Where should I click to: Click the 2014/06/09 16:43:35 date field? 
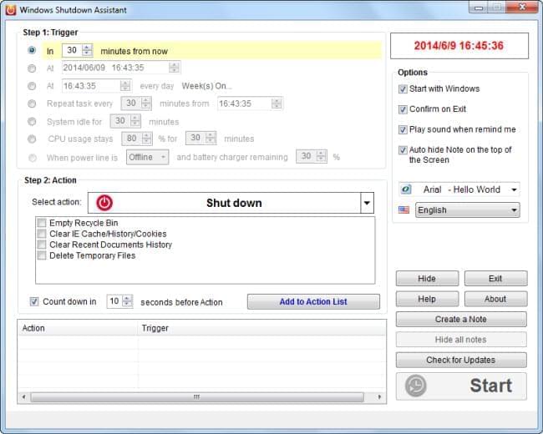click(x=121, y=68)
